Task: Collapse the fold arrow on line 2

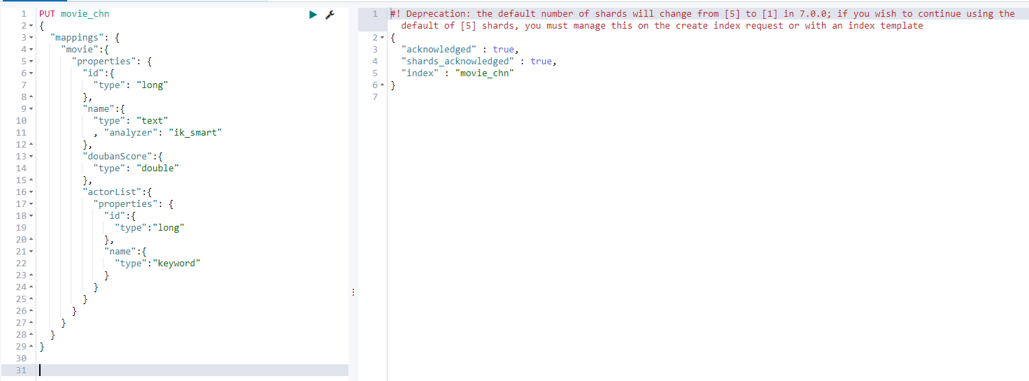Action: [32, 26]
